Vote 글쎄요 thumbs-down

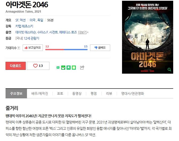click(100, 48)
